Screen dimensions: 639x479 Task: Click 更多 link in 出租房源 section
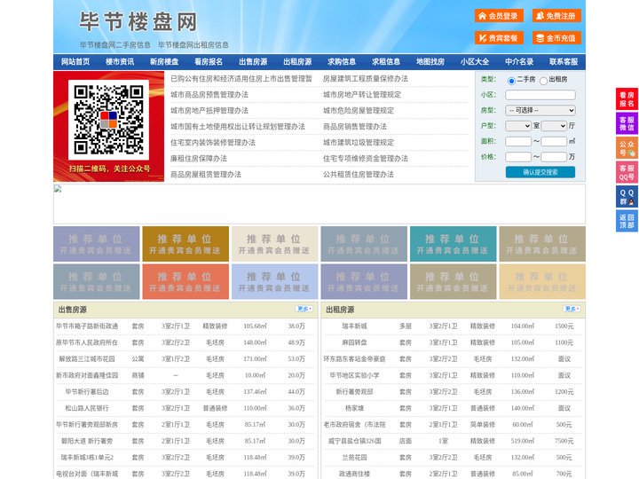(572, 310)
